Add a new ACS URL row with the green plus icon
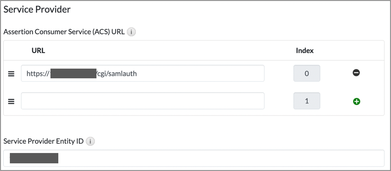 pos(357,101)
